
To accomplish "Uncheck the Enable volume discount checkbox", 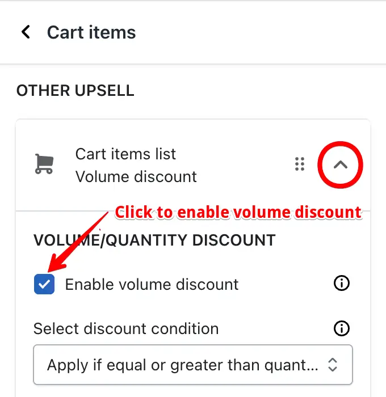I will point(44,284).
